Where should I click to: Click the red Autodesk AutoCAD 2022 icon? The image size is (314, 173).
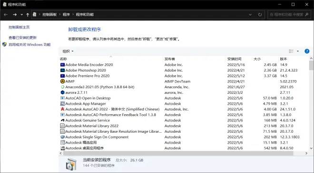[x=62, y=109]
